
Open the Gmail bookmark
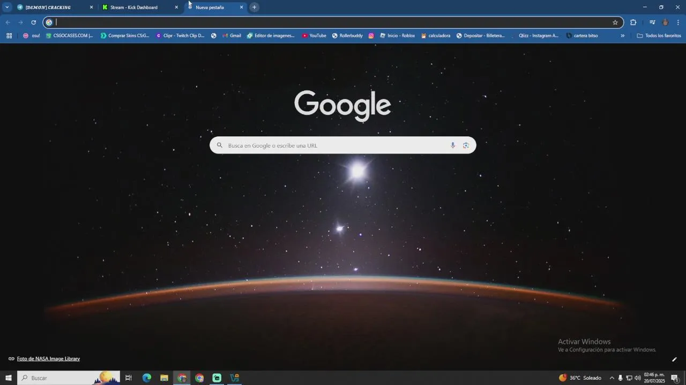point(232,36)
